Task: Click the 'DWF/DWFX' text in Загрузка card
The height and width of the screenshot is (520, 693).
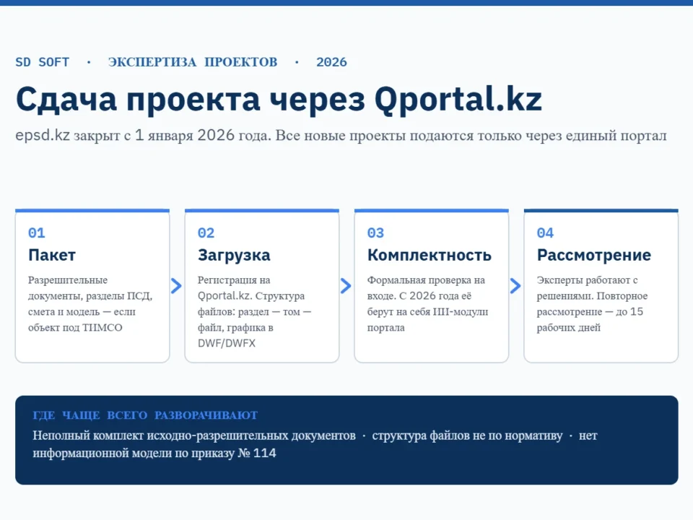Action: pyautogui.click(x=226, y=343)
